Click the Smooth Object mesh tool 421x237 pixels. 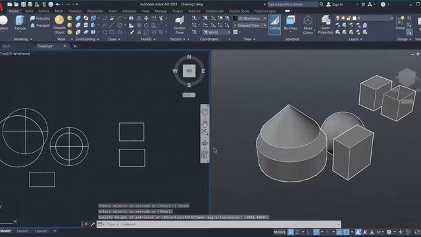tap(59, 25)
